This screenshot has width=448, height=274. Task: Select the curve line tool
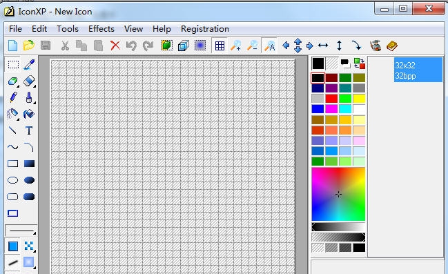12,147
